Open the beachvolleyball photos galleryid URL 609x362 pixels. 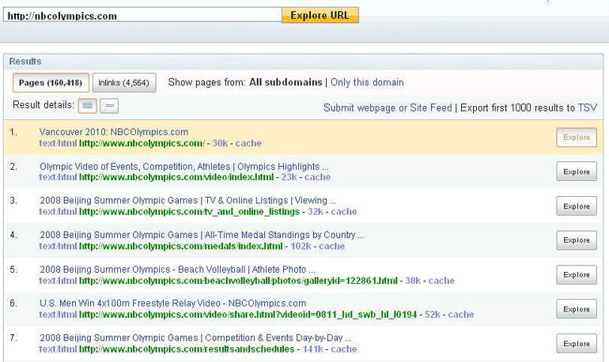(239, 281)
